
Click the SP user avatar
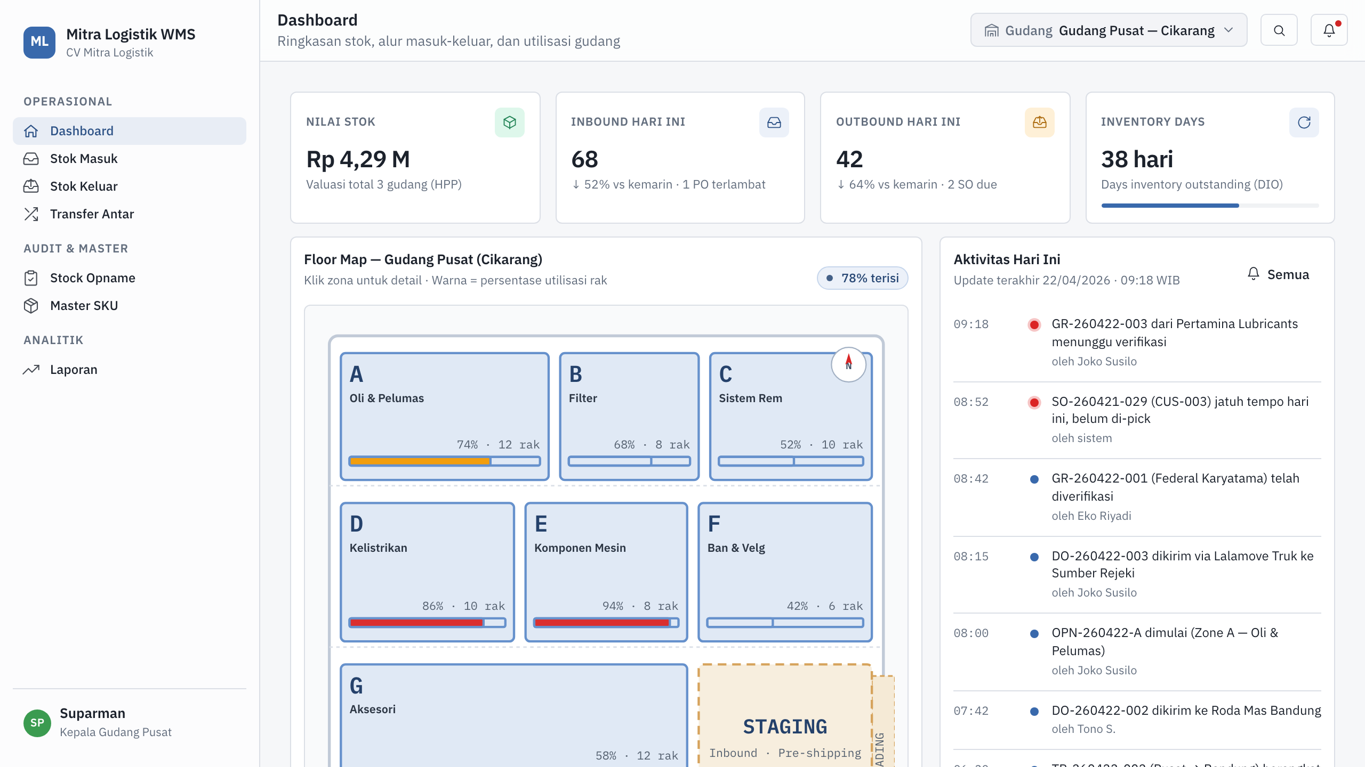click(37, 723)
